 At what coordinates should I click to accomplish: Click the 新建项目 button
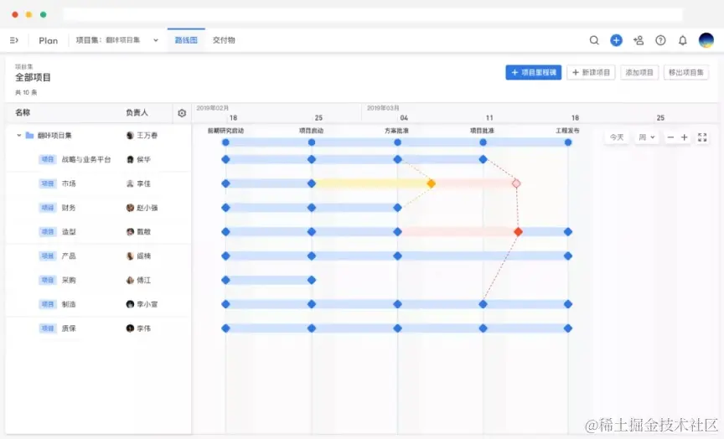pyautogui.click(x=591, y=73)
